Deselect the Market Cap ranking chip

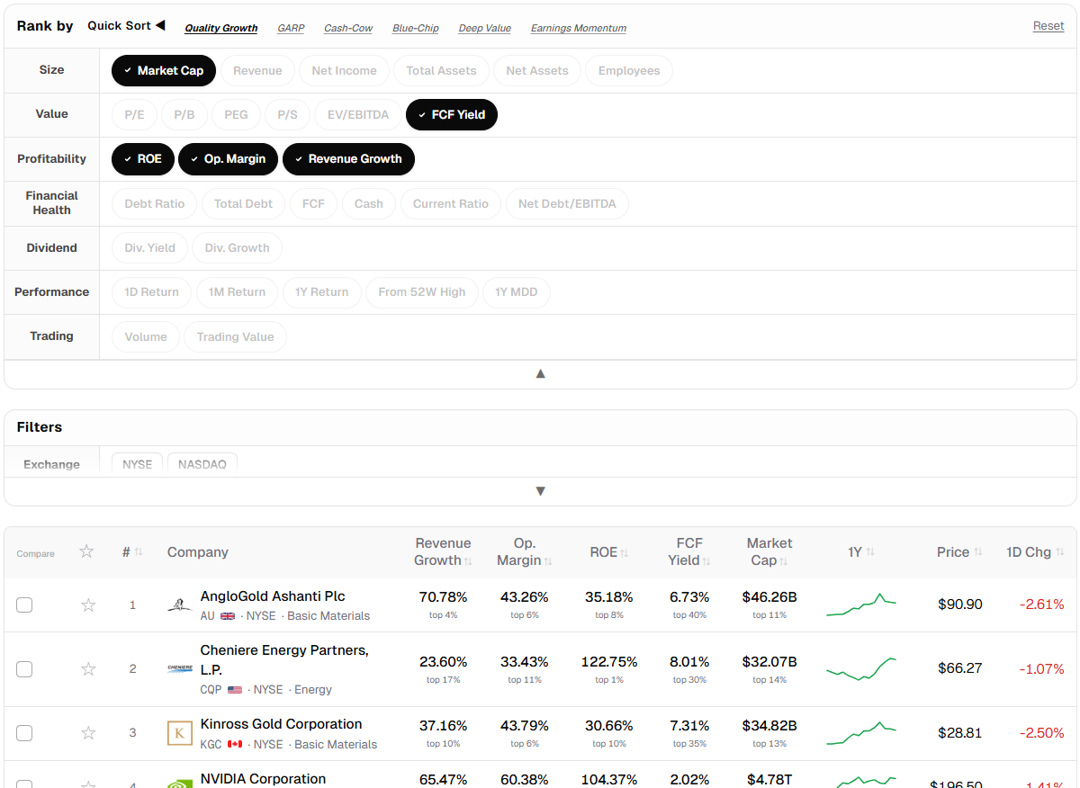164,70
